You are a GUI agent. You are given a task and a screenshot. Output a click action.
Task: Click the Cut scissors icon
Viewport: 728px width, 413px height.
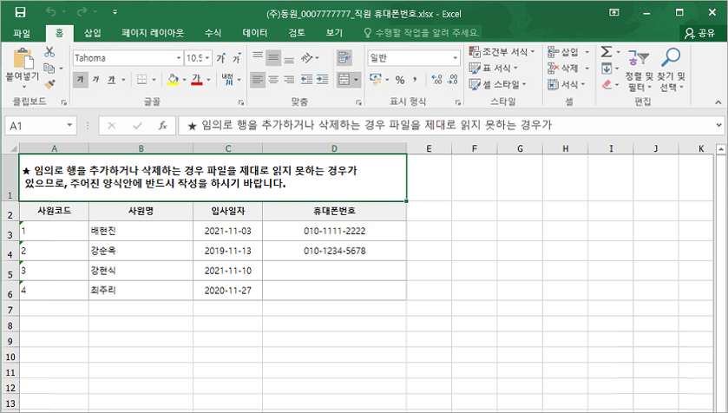[49, 52]
